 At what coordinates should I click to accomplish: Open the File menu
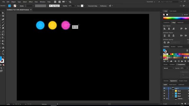pyautogui.click(x=4, y=2)
